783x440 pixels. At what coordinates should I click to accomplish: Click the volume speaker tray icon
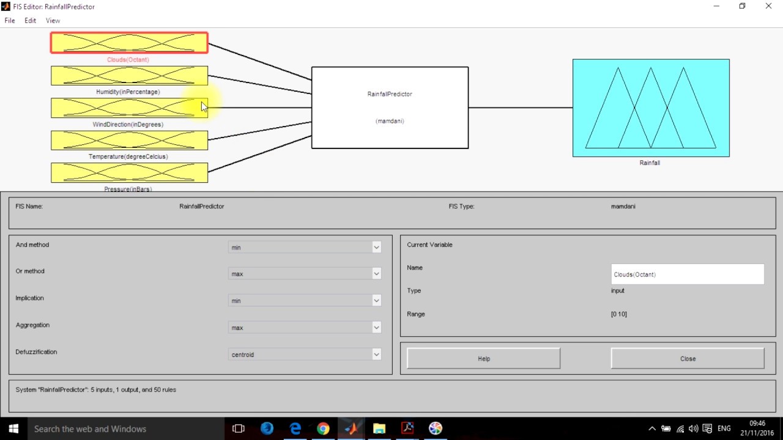pyautogui.click(x=694, y=429)
